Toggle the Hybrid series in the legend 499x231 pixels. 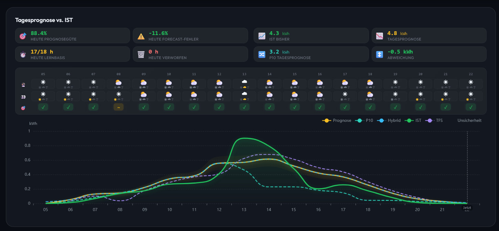point(389,120)
